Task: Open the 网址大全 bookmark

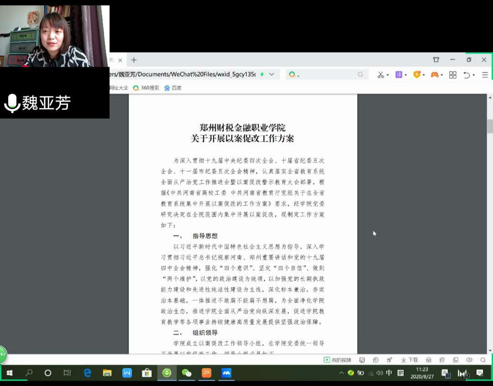Action: click(119, 88)
